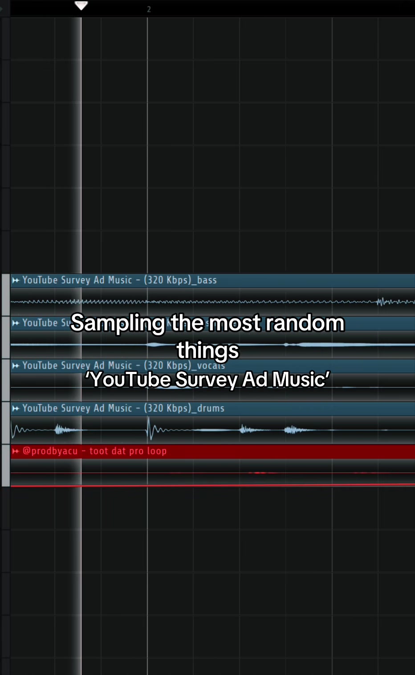415x675 pixels.
Task: Click the drums clip waveform
Action: click(213, 430)
